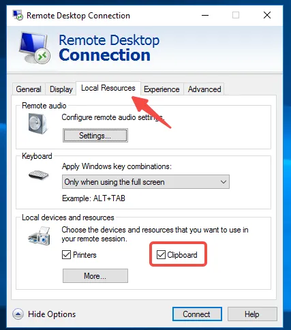Click the keyboard icon in Keyboard section
291x330 pixels.
(38, 175)
